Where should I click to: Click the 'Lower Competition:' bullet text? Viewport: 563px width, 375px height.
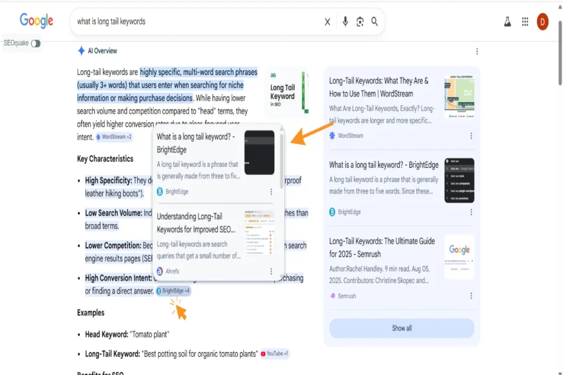[113, 245]
